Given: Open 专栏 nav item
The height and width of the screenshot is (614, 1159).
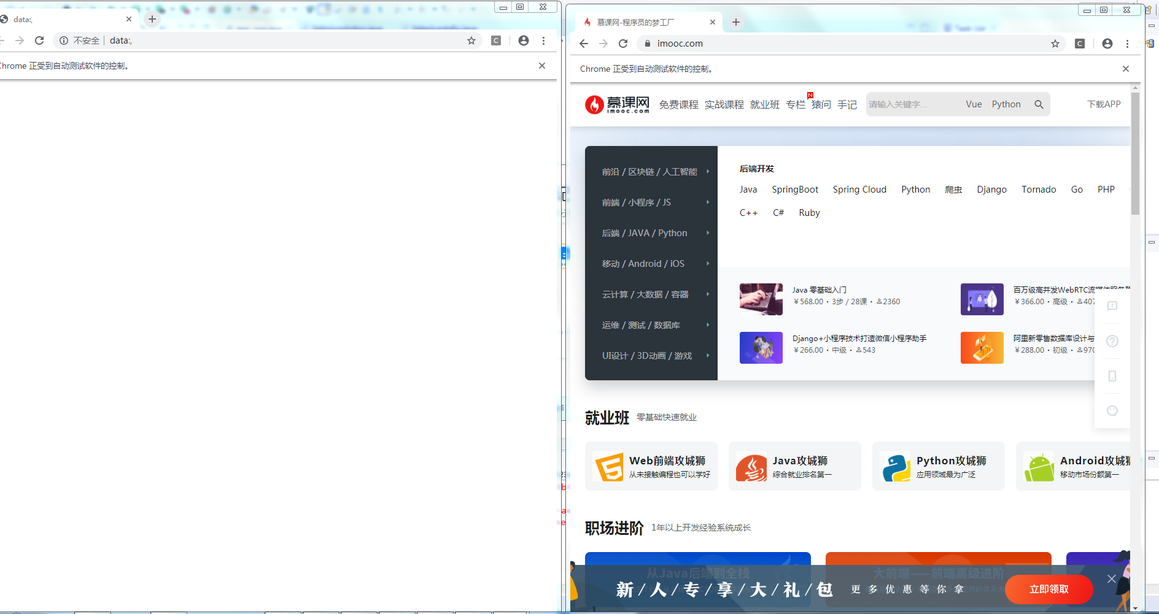Looking at the screenshot, I should click(x=796, y=105).
